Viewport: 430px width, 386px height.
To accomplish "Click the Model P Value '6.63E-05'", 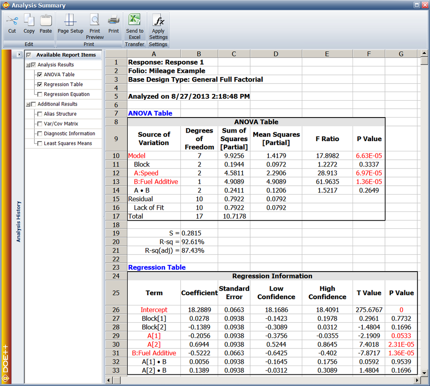I will pos(369,156).
